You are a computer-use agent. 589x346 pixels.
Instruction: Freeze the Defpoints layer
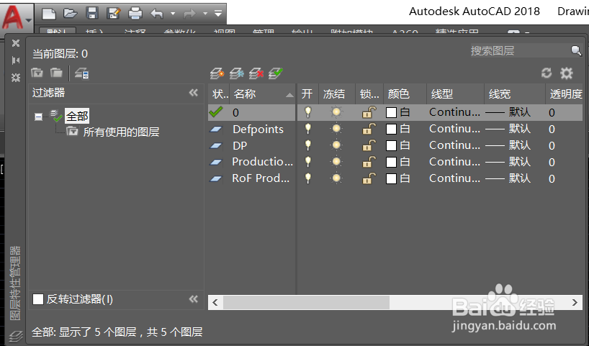pos(336,129)
